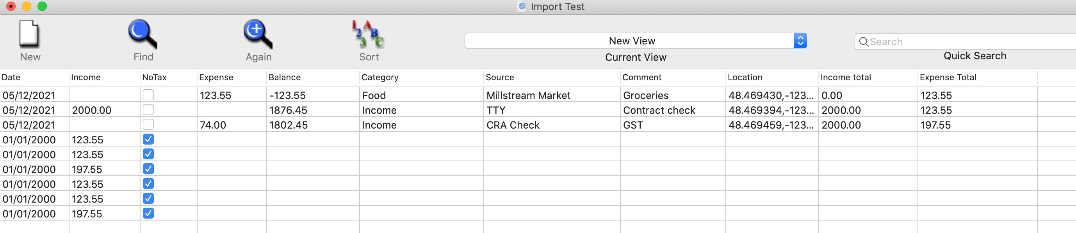Click the green zoom window button
Viewport: 1076px width, 233px height.
(x=42, y=6)
